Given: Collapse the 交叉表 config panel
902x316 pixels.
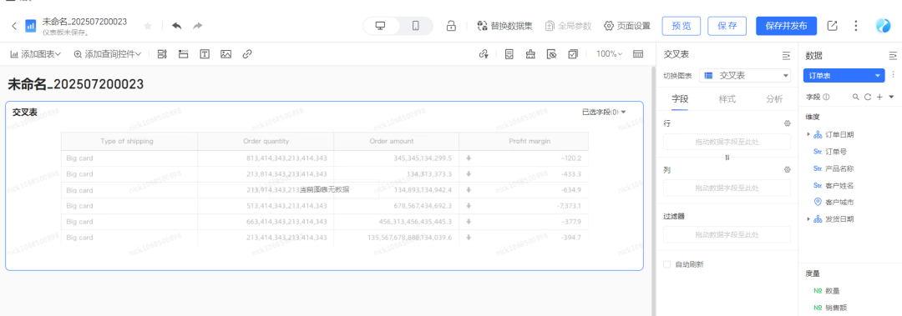Looking at the screenshot, I should tap(786, 55).
